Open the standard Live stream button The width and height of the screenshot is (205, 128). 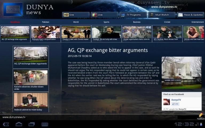[x=104, y=15]
